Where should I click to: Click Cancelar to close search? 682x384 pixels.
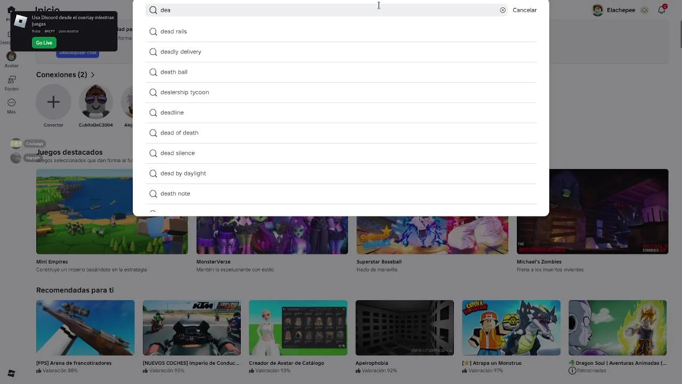[524, 10]
